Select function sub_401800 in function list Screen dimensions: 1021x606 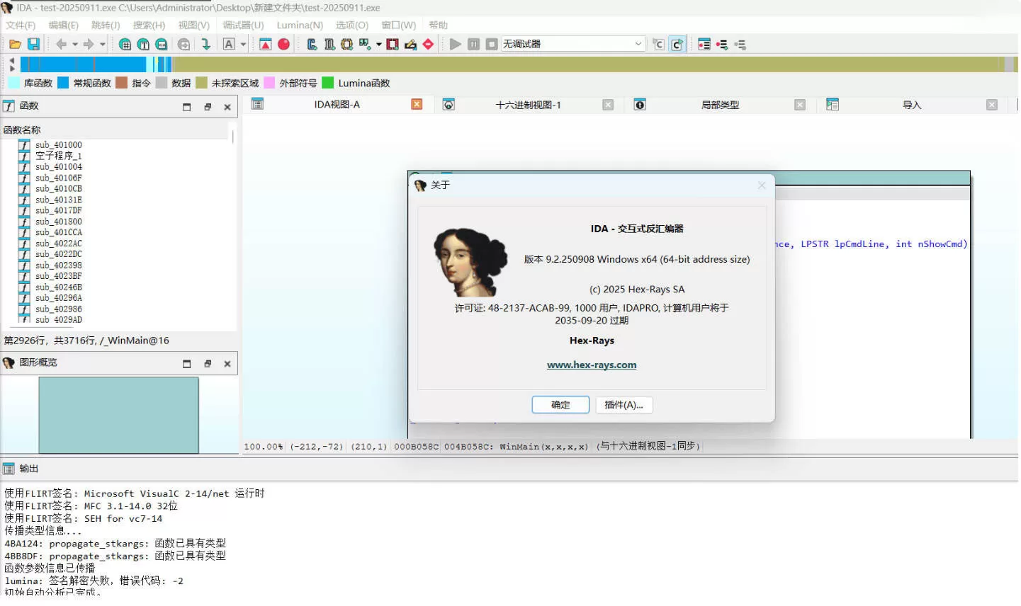click(x=58, y=221)
